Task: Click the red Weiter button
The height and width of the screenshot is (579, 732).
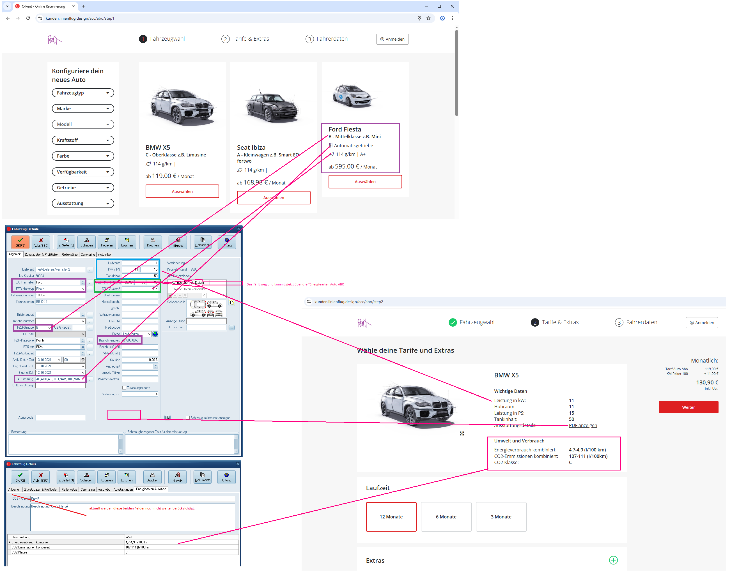Action: pyautogui.click(x=688, y=407)
